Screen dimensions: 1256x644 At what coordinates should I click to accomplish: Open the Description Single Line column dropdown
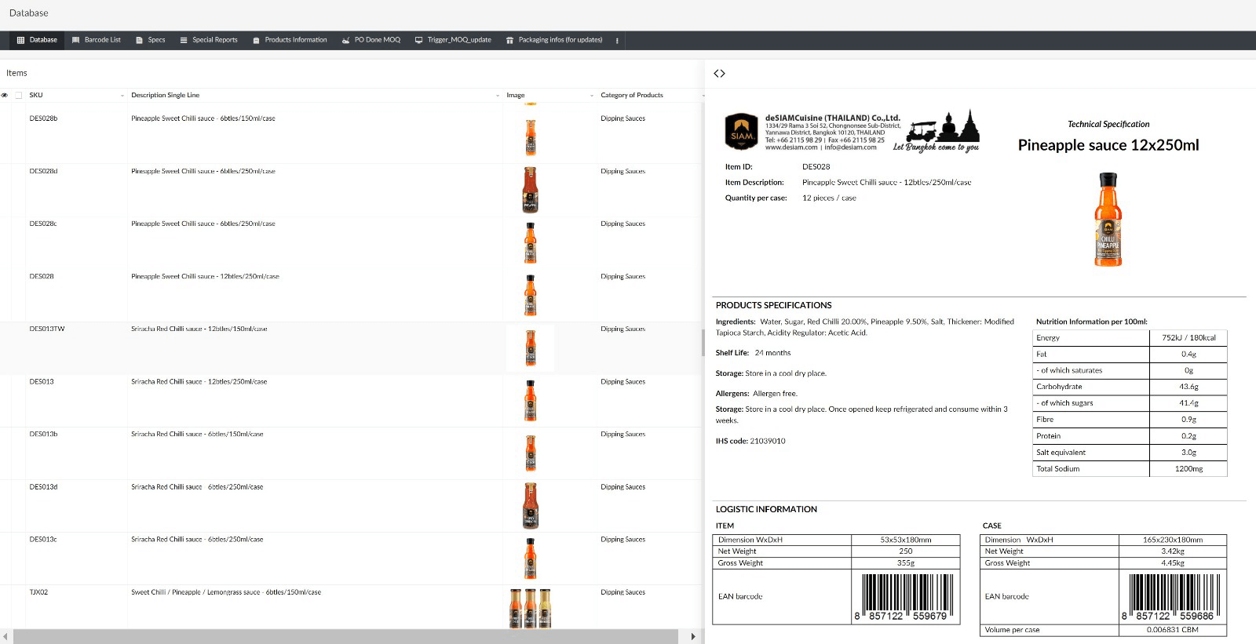tap(498, 96)
